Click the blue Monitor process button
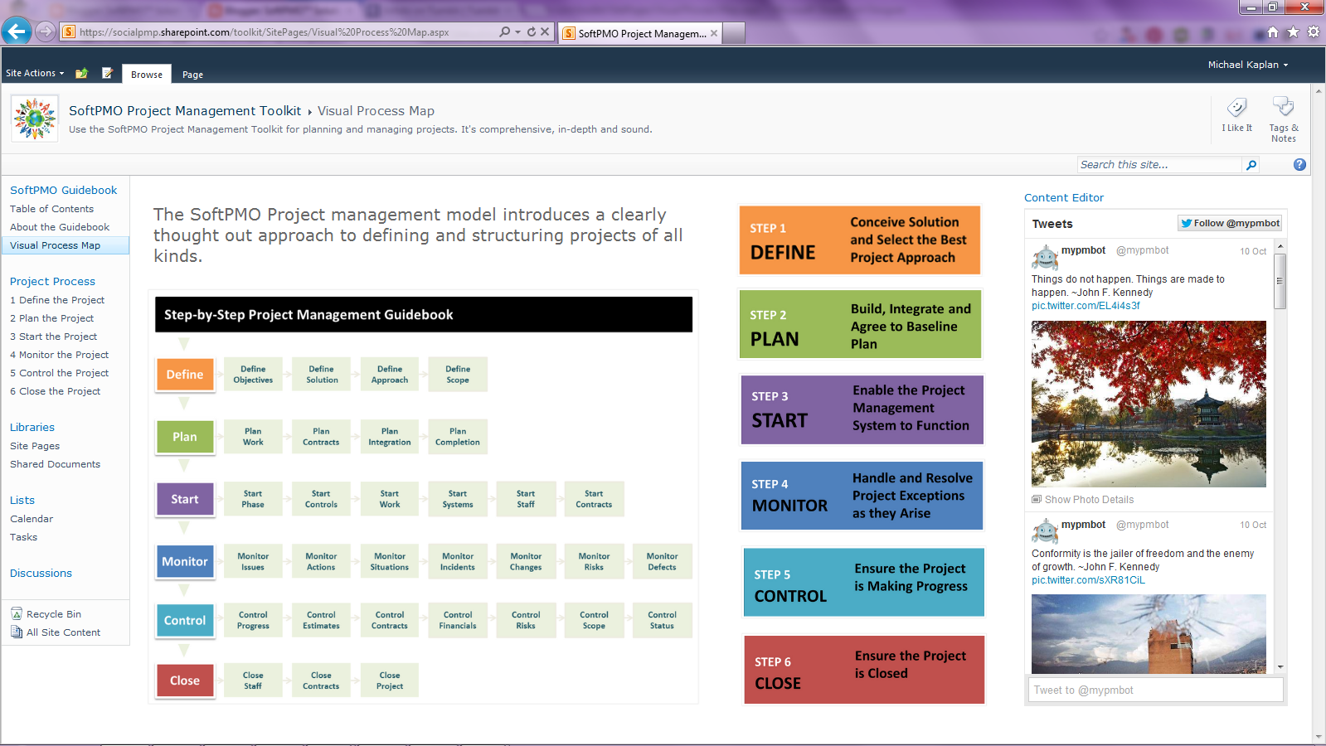The width and height of the screenshot is (1326, 746). click(x=185, y=561)
